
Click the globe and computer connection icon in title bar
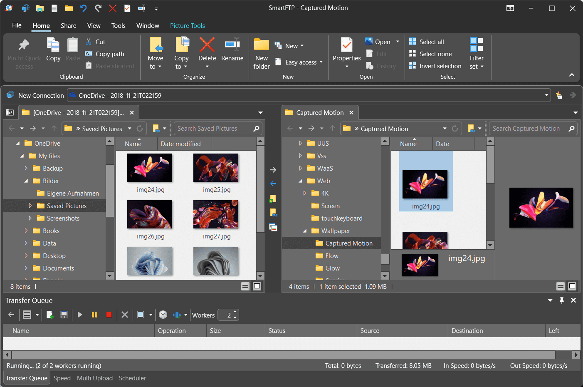25,8
